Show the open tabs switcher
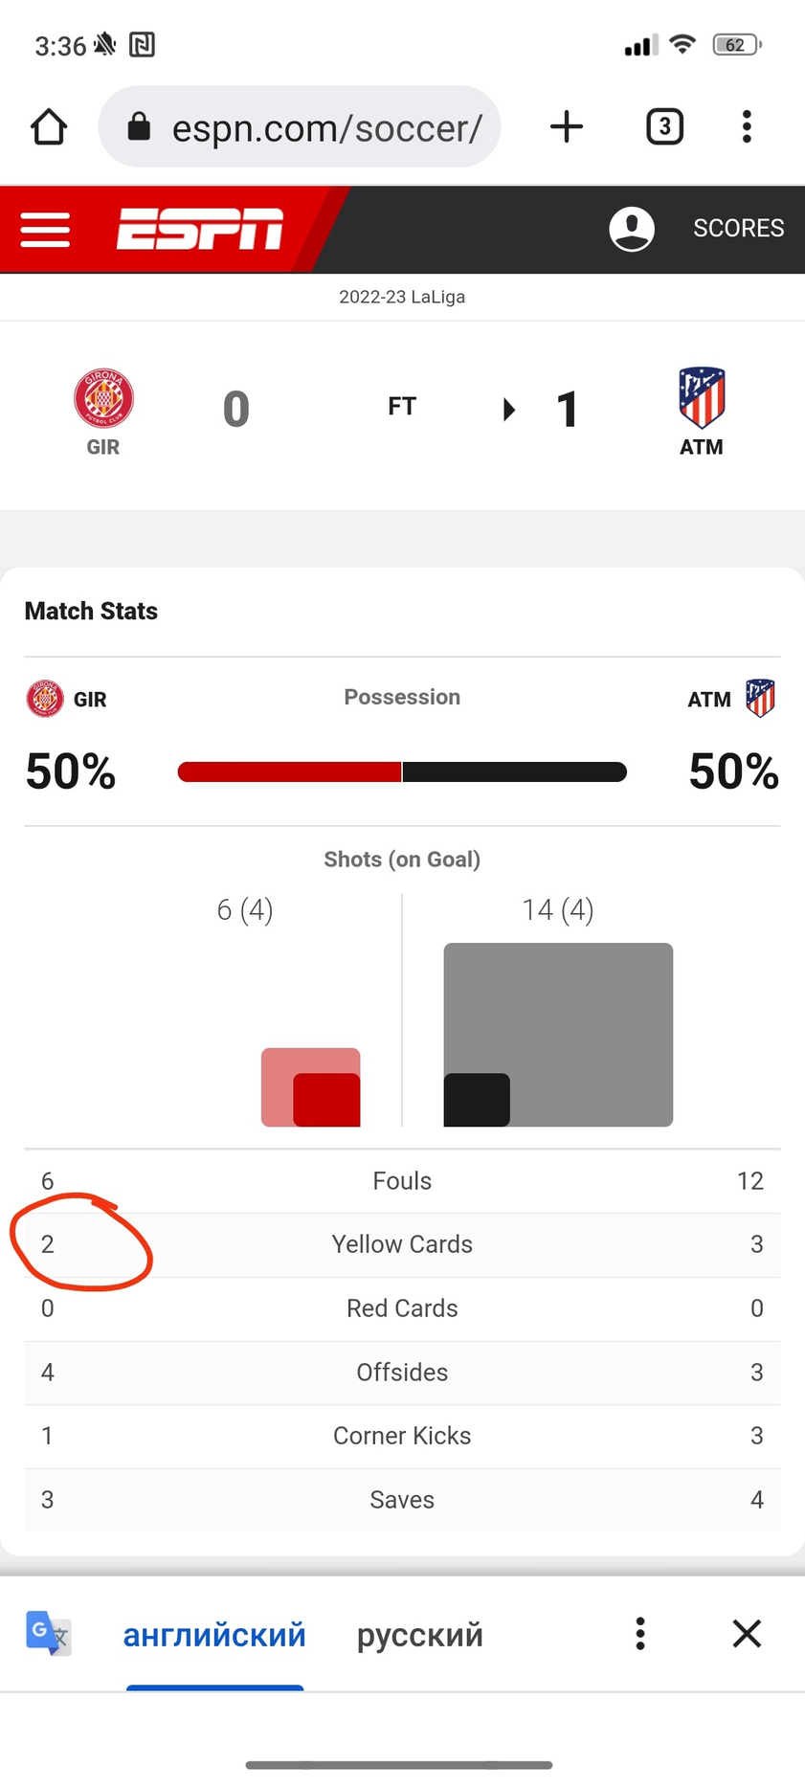Viewport: 805px width, 1788px height. (x=664, y=126)
